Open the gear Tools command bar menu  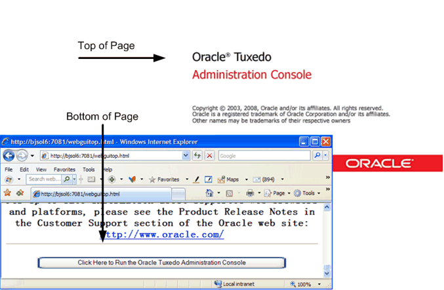pos(307,193)
